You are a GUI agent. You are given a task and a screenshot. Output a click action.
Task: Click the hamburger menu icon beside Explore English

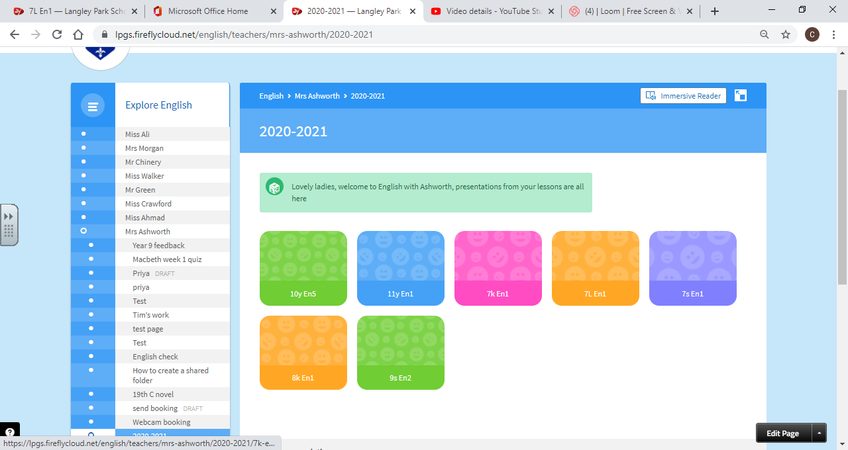pyautogui.click(x=93, y=106)
